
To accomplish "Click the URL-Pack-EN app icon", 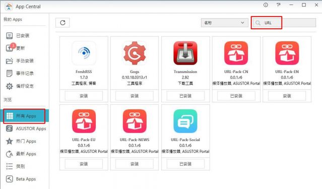I will [x=287, y=53].
